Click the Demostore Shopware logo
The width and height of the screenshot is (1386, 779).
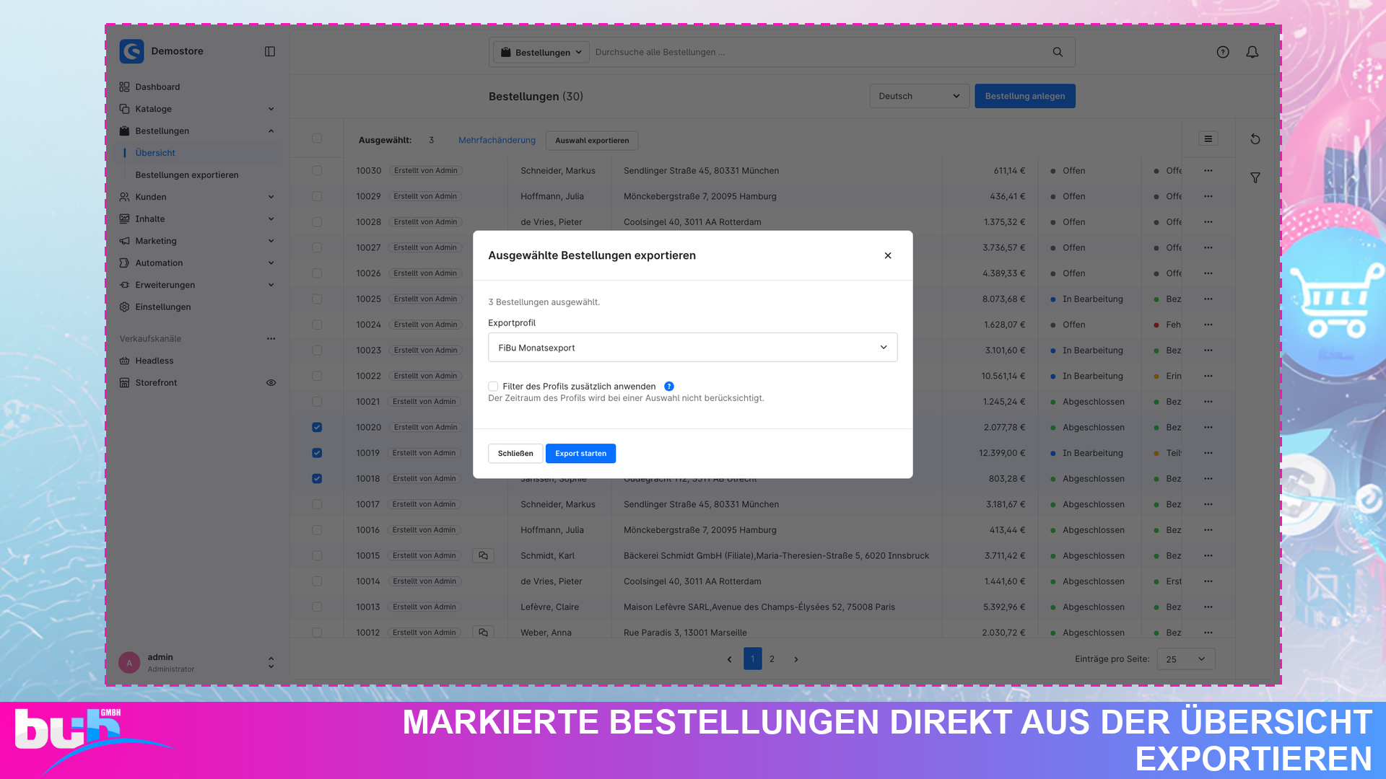tap(132, 51)
